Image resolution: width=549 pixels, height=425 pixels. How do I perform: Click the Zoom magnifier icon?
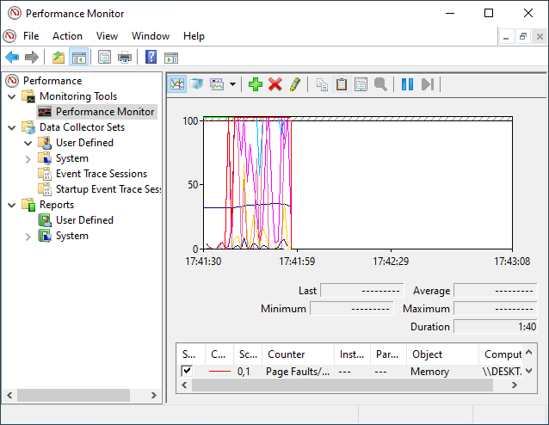(x=380, y=84)
